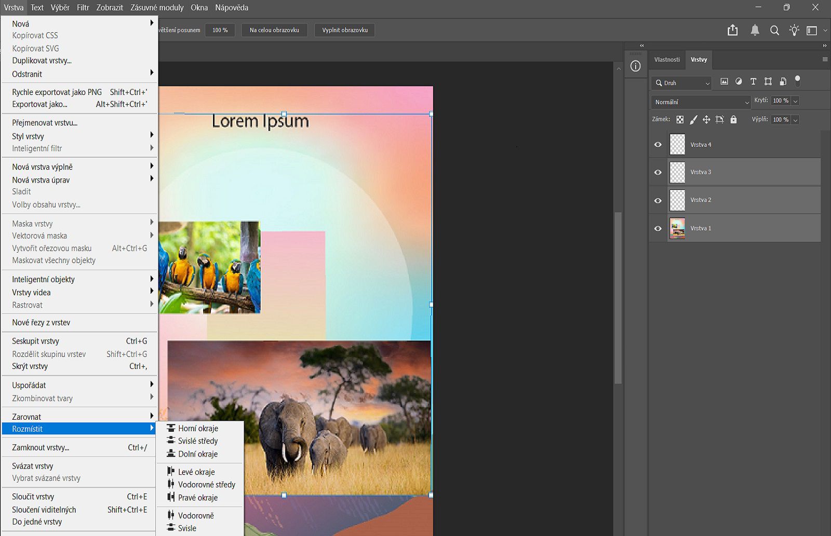Expand the Krytí opacity dropdown arrow

point(795,101)
